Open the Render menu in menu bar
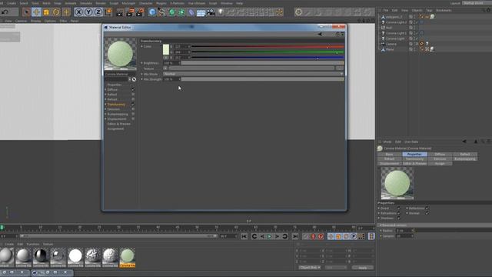This screenshot has width=492, height=277. 101,3
